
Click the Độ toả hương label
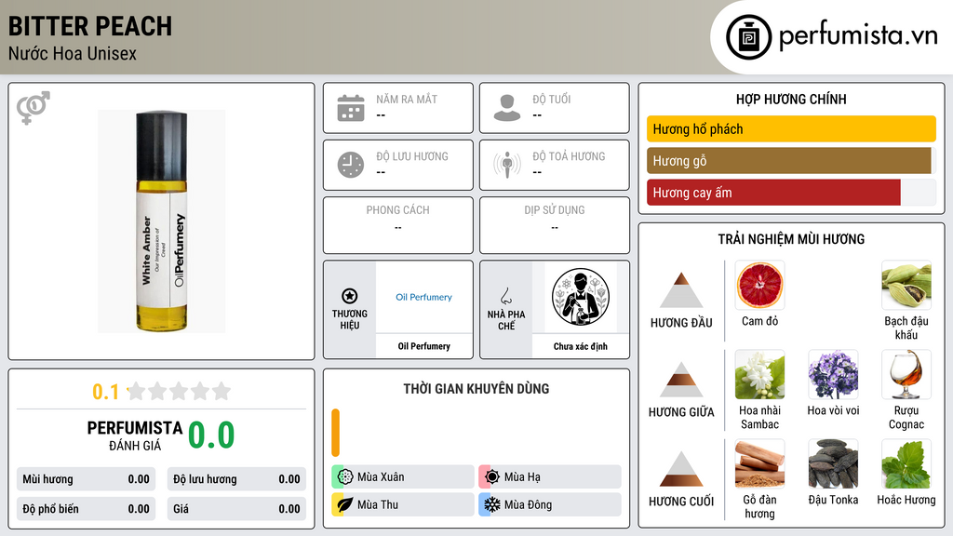pos(569,156)
